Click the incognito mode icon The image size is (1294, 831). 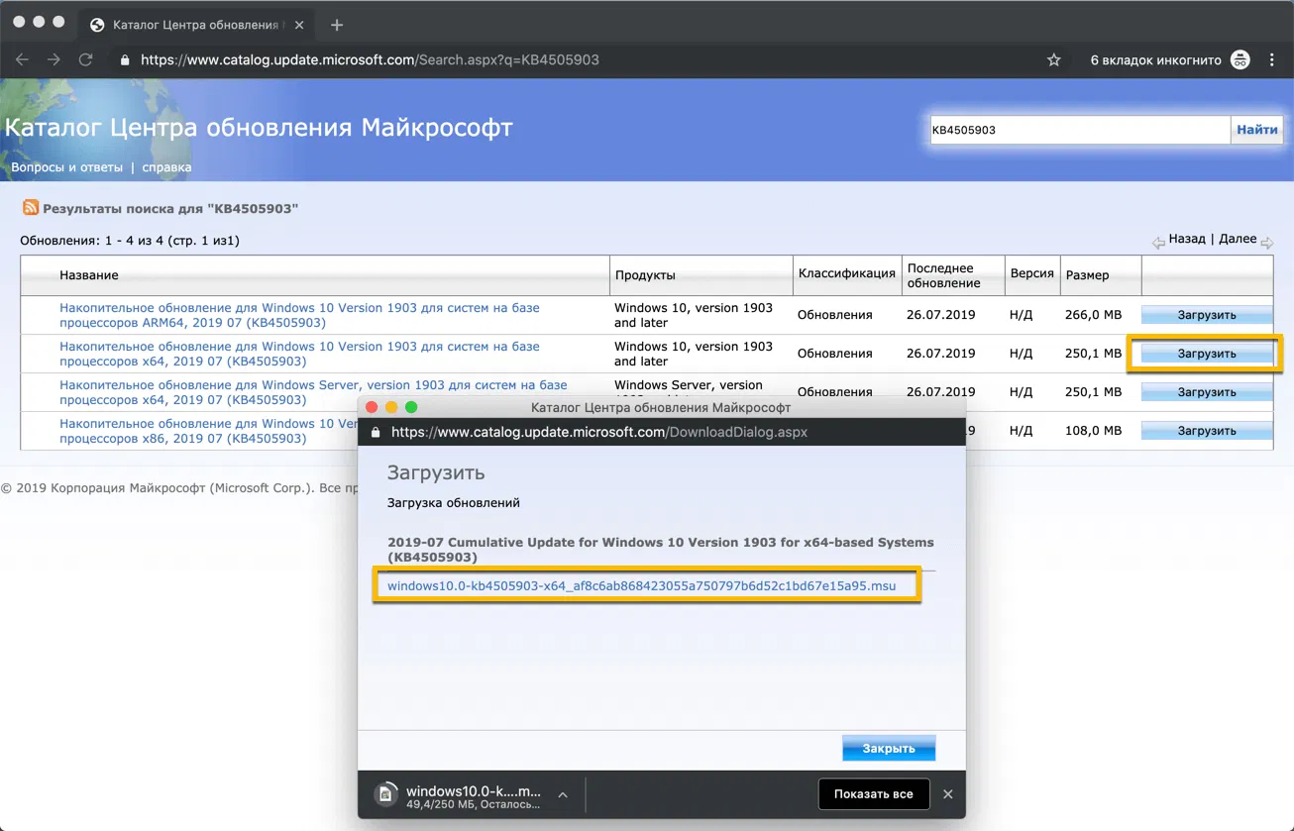pos(1240,59)
